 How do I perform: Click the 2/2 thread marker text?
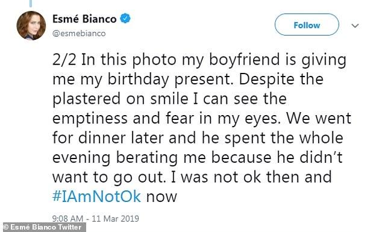(64, 60)
